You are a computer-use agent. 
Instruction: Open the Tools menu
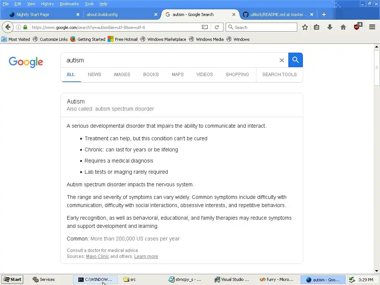pyautogui.click(x=89, y=4)
